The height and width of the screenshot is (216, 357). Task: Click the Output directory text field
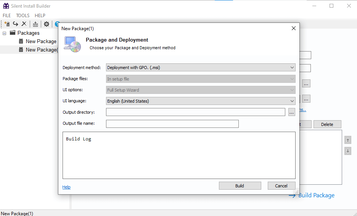pos(196,112)
